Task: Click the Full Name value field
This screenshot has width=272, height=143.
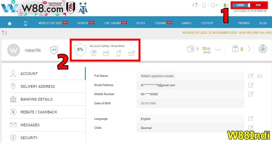Action: 190,76
